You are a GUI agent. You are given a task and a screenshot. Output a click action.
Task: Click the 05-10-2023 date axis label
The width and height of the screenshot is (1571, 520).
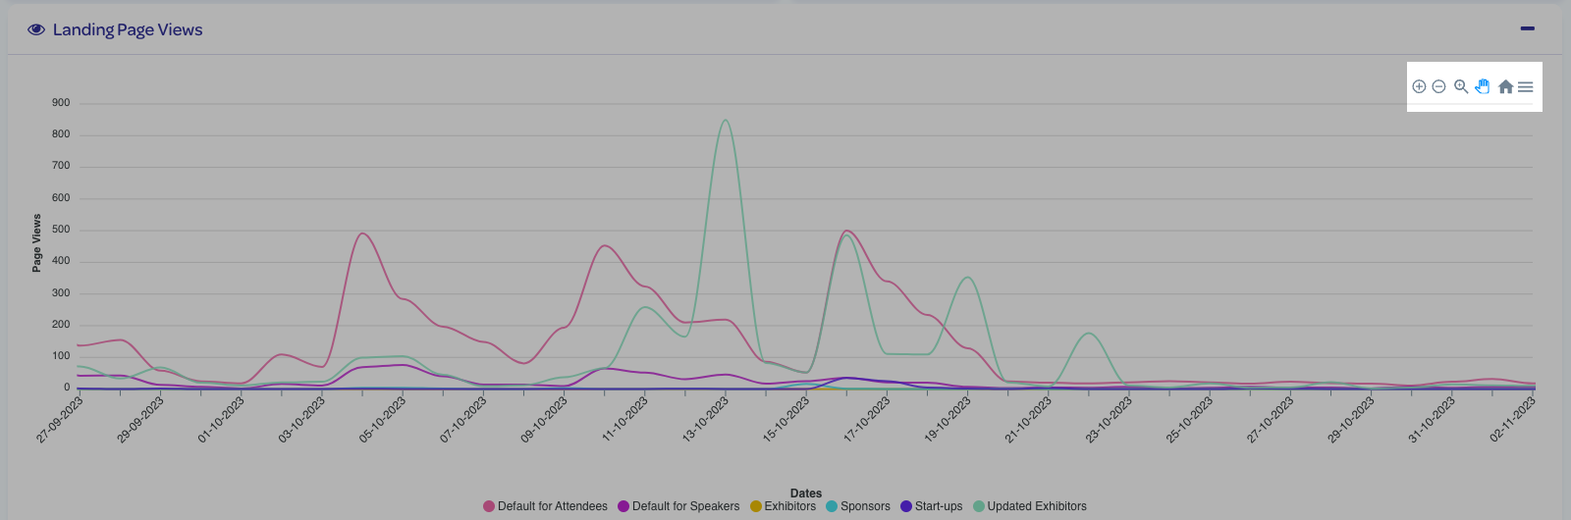(x=384, y=418)
